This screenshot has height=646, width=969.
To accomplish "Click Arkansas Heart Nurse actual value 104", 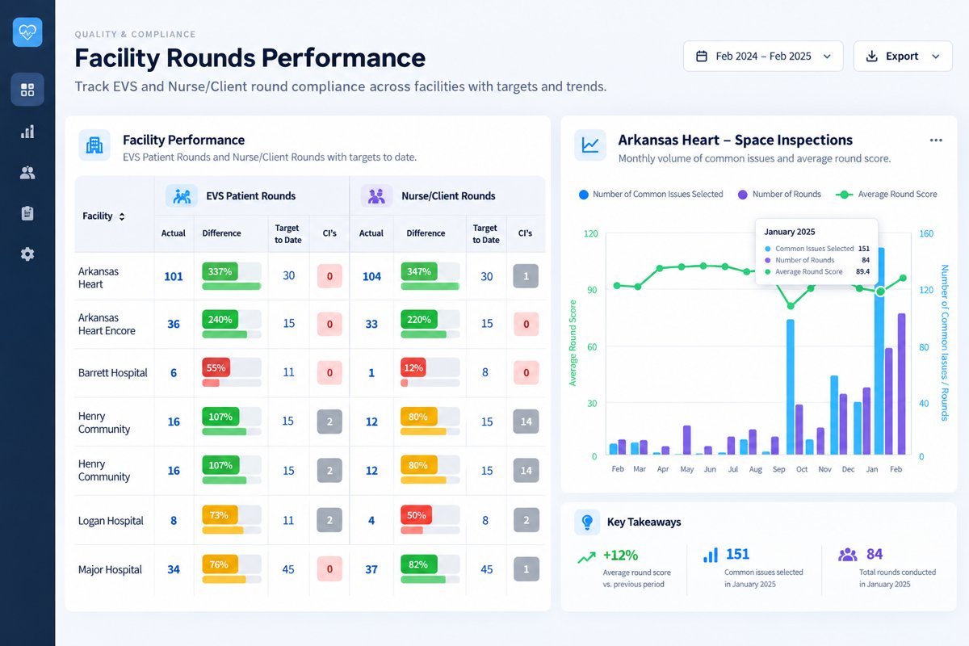I will point(371,276).
